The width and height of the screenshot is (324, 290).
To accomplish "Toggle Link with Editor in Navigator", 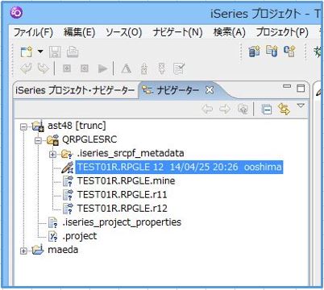I will click(x=284, y=110).
